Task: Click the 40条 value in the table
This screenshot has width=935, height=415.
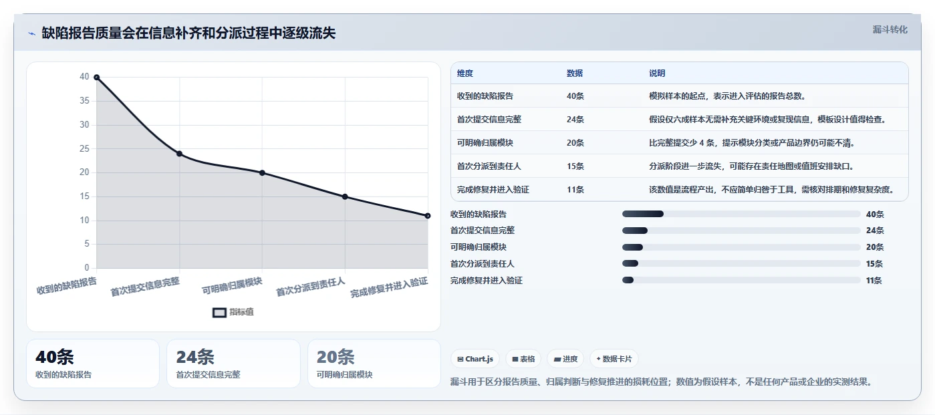Action: click(575, 96)
